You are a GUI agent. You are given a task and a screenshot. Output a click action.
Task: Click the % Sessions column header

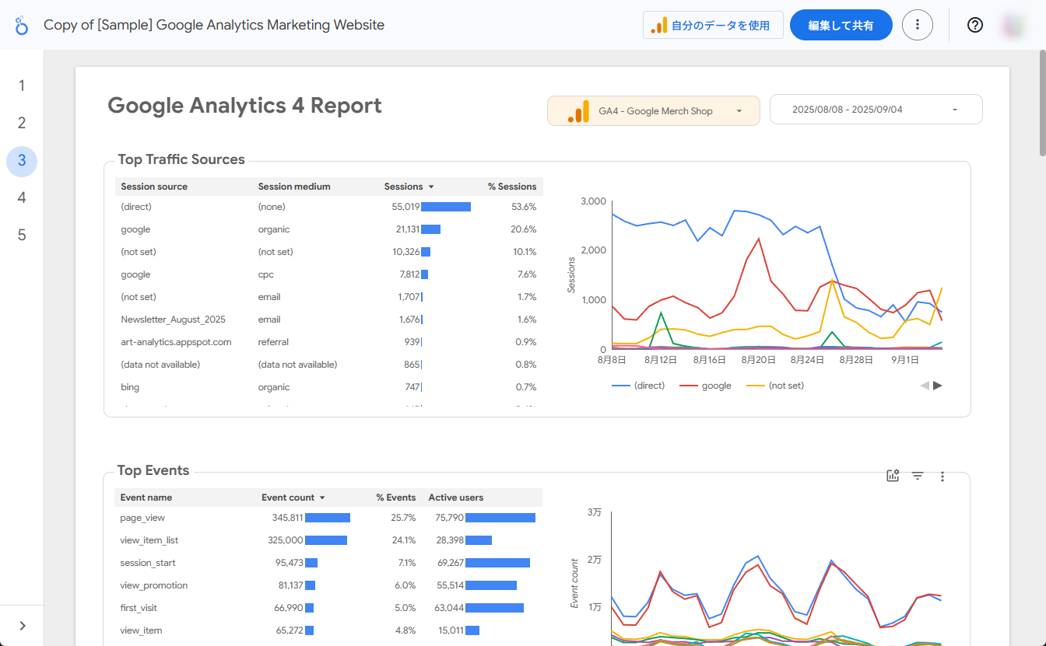click(512, 187)
